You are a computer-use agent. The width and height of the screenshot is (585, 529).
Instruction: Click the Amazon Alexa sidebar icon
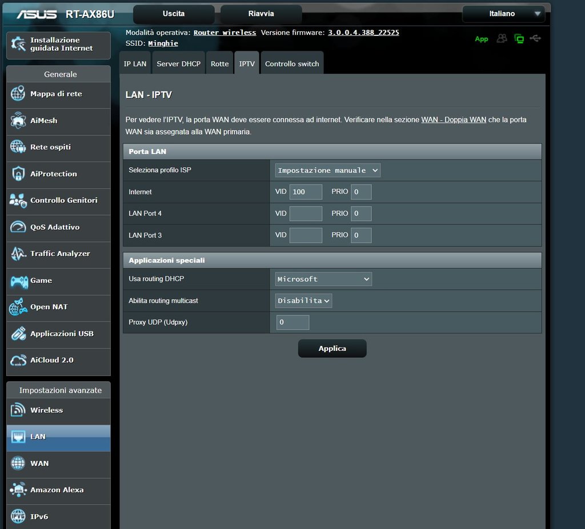(x=18, y=490)
